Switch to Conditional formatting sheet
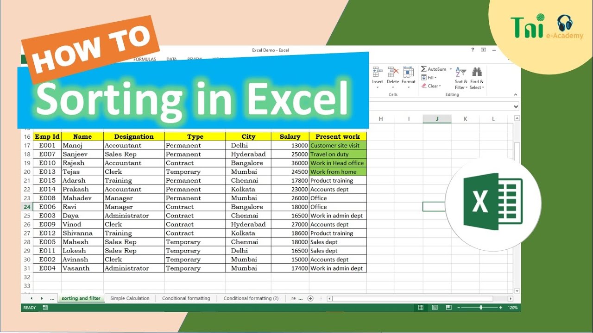Image resolution: width=593 pixels, height=333 pixels. [x=186, y=298]
